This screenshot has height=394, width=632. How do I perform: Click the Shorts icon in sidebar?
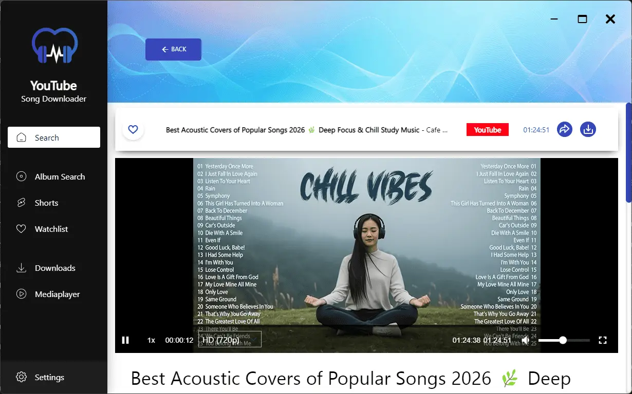click(21, 203)
